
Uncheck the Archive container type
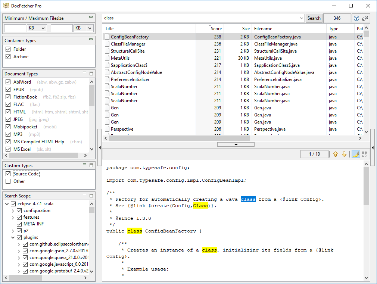coord(8,56)
